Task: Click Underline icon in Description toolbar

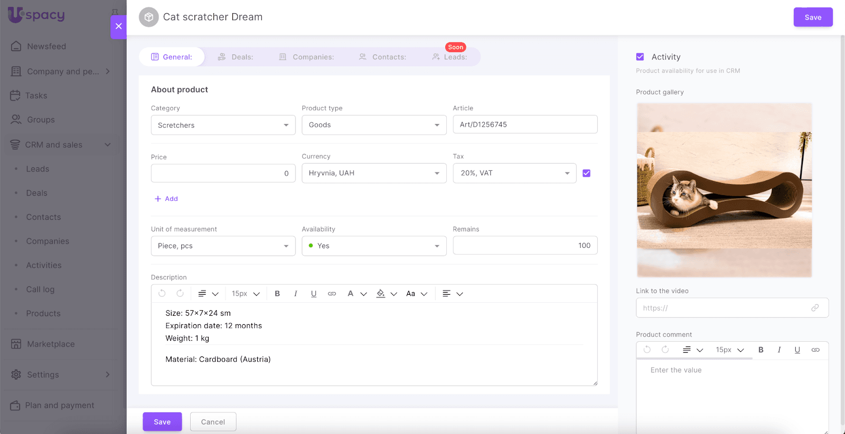Action: pos(314,294)
